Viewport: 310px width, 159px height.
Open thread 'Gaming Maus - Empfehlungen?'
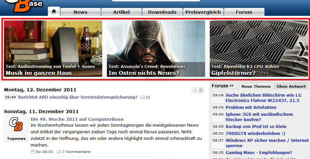click(x=259, y=153)
